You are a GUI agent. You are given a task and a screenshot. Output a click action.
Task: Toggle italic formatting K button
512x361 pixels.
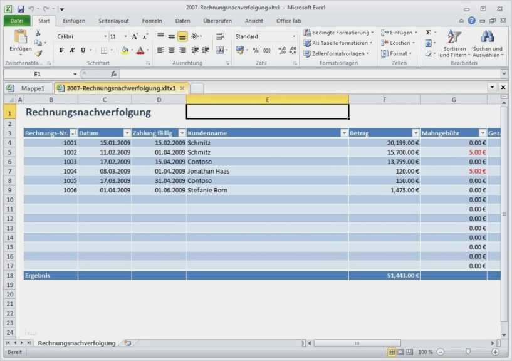pyautogui.click(x=72, y=50)
